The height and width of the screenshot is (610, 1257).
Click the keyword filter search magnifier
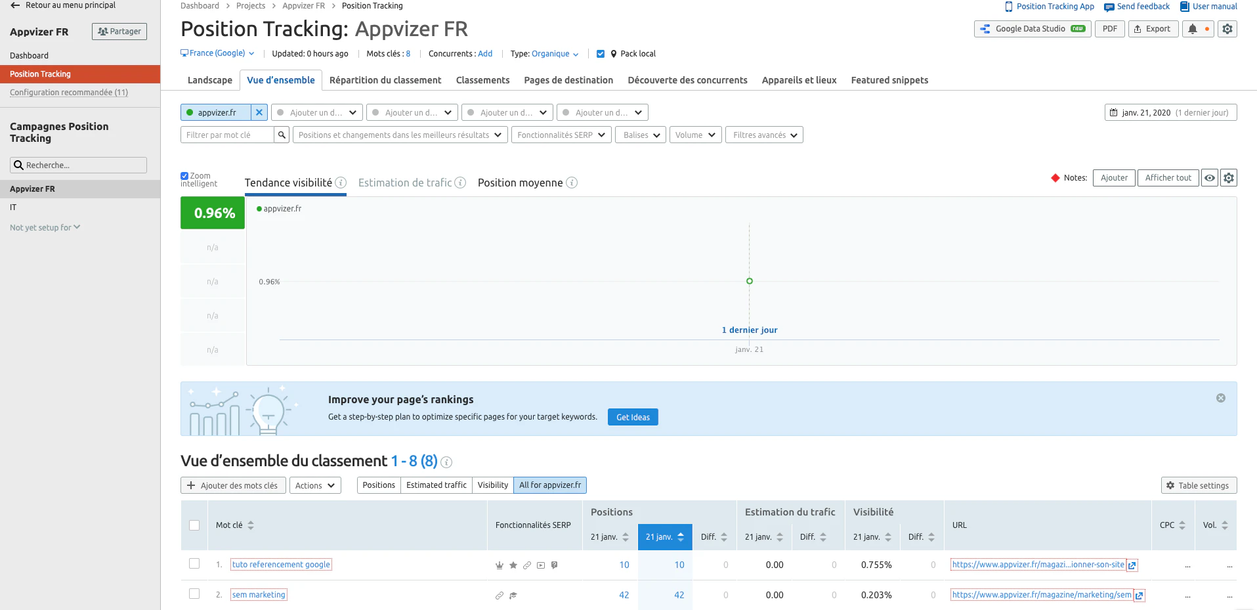point(282,135)
